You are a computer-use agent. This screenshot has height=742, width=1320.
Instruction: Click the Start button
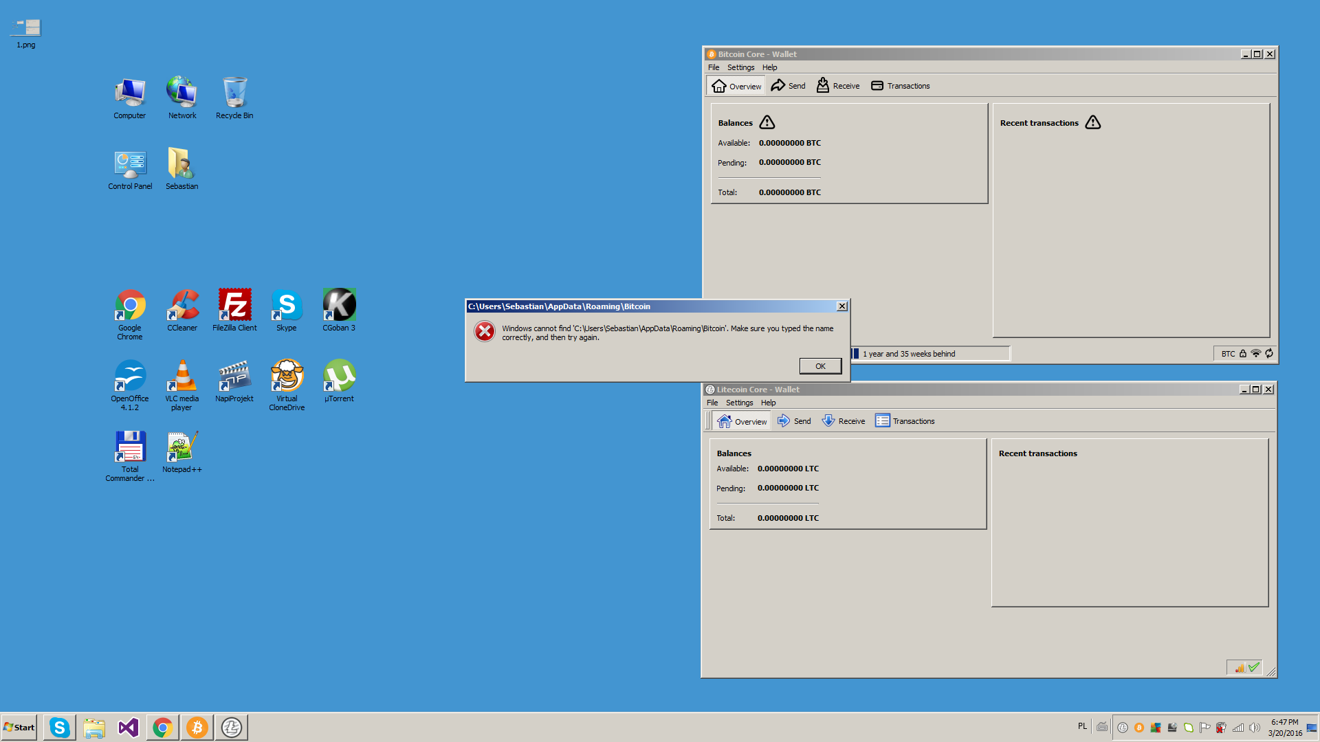(19, 728)
